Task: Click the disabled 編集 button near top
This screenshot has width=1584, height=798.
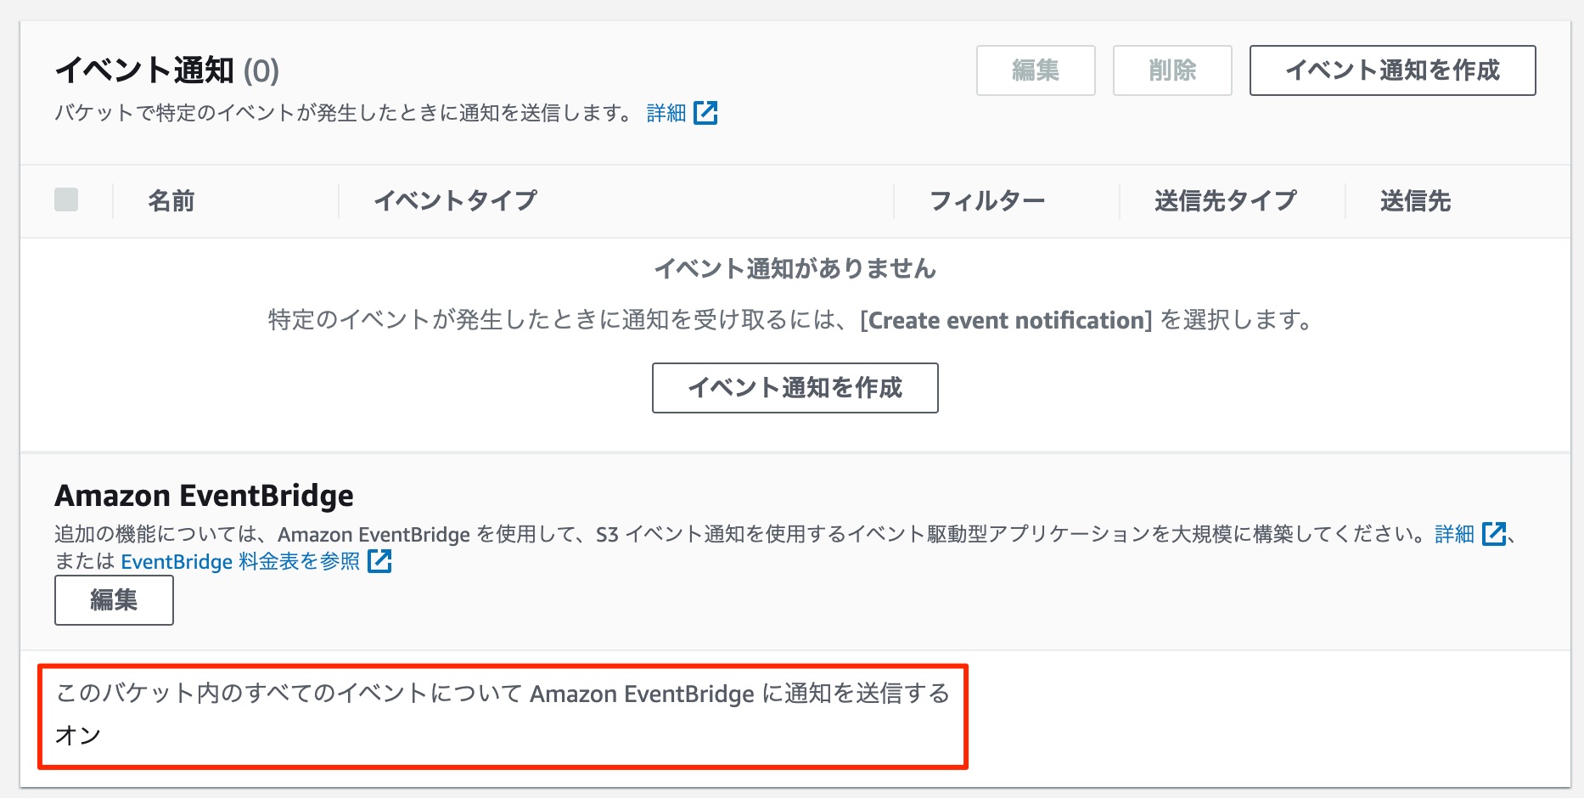Action: coord(1036,70)
